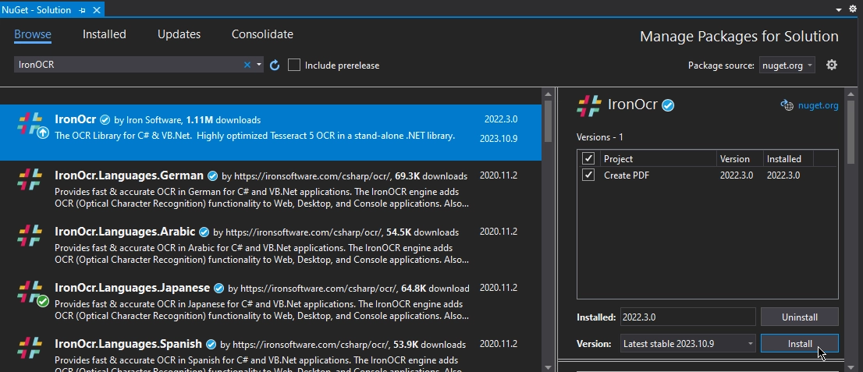Click the package list vertical scrollbar

point(548,234)
